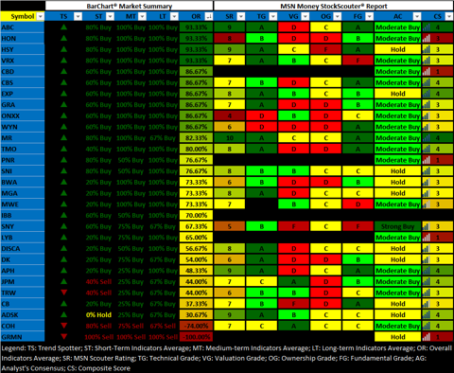The image size is (454, 373).
Task: Click the yellow 0% Hold cell for ADSK
Action: pos(98,314)
